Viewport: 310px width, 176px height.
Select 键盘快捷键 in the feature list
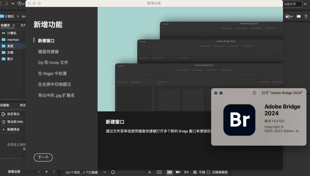(48, 51)
